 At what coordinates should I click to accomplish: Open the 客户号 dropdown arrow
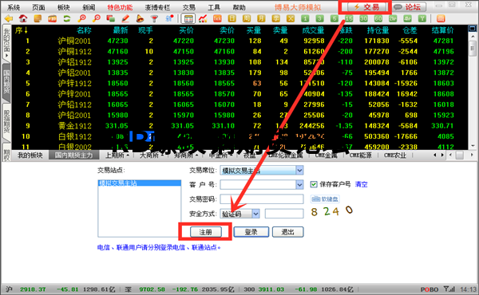tap(299, 184)
